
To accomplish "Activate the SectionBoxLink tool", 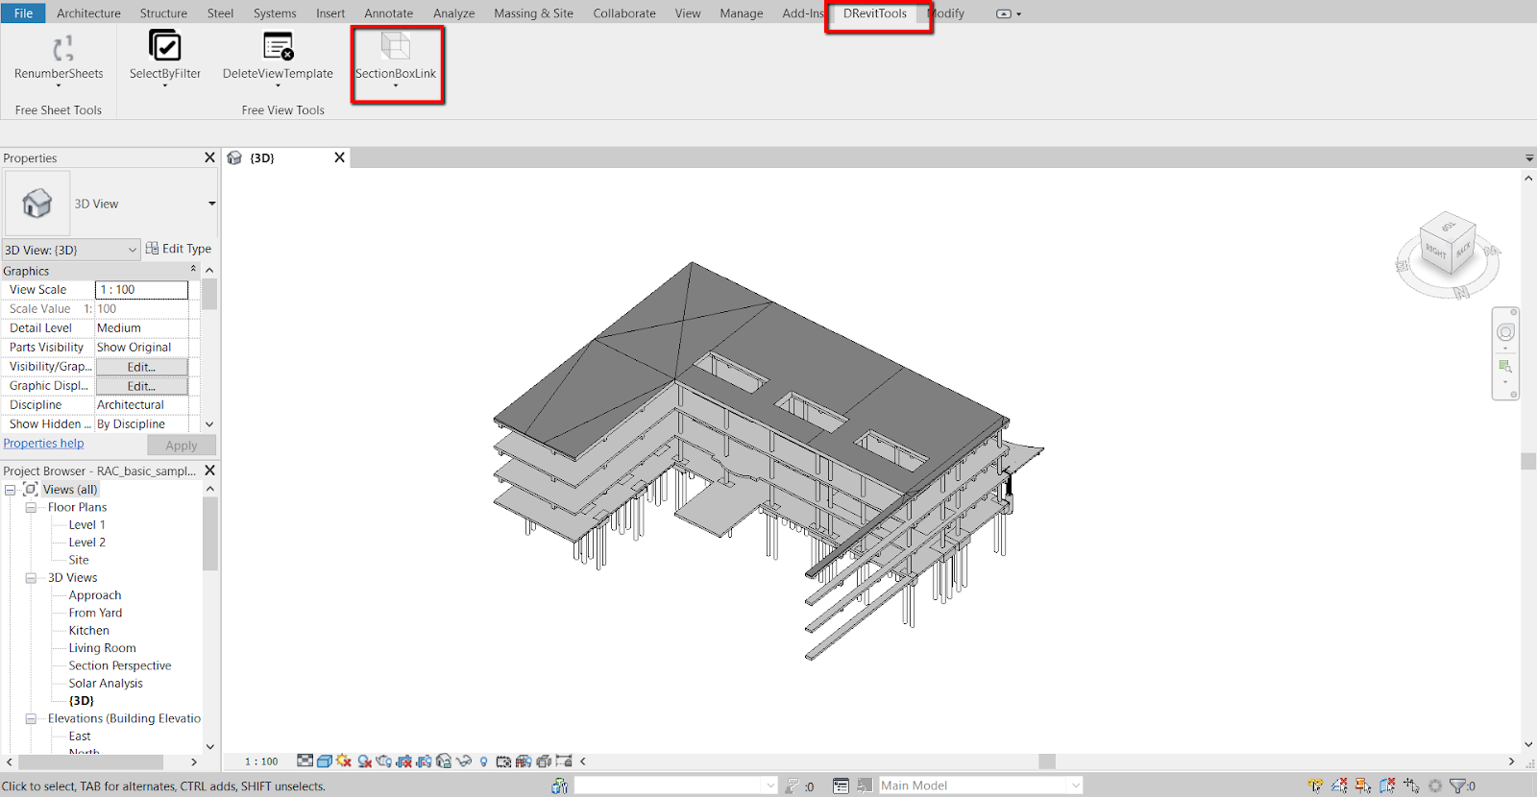I will coord(396,59).
